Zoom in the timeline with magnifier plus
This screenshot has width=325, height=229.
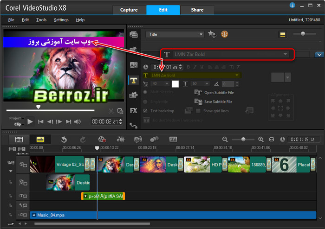point(260,139)
